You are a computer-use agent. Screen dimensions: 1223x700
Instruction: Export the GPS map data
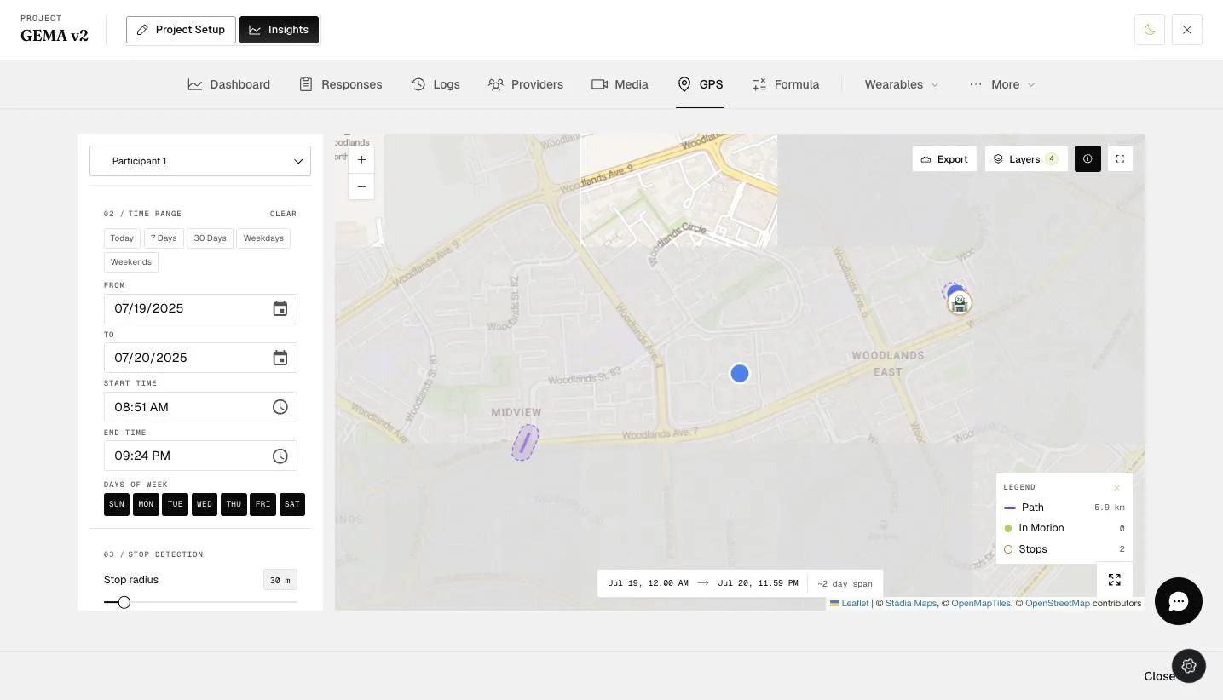pyautogui.click(x=944, y=159)
